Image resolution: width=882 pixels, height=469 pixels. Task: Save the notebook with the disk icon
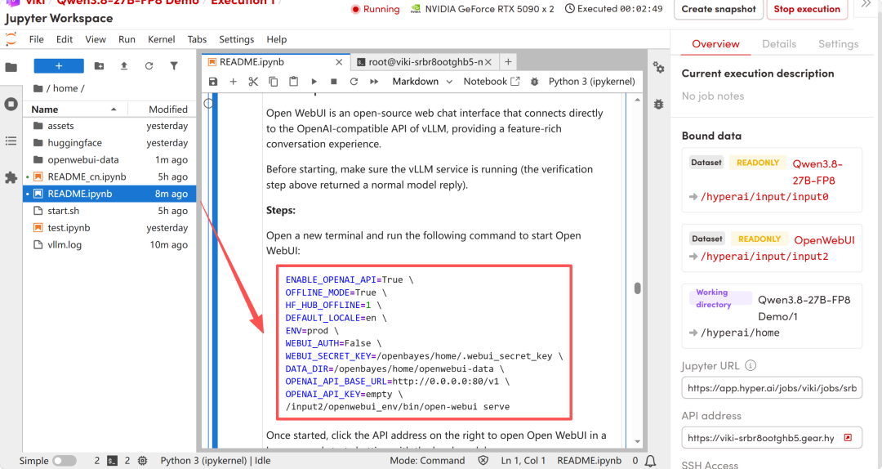(213, 82)
